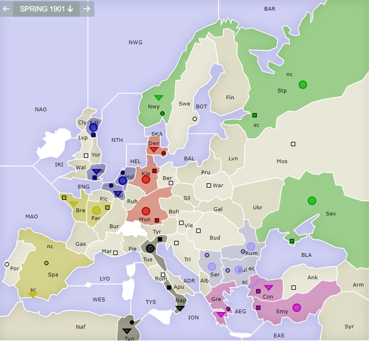The height and width of the screenshot is (341, 369).
Task: Select the black army in Venice
Action: [x=150, y=248]
